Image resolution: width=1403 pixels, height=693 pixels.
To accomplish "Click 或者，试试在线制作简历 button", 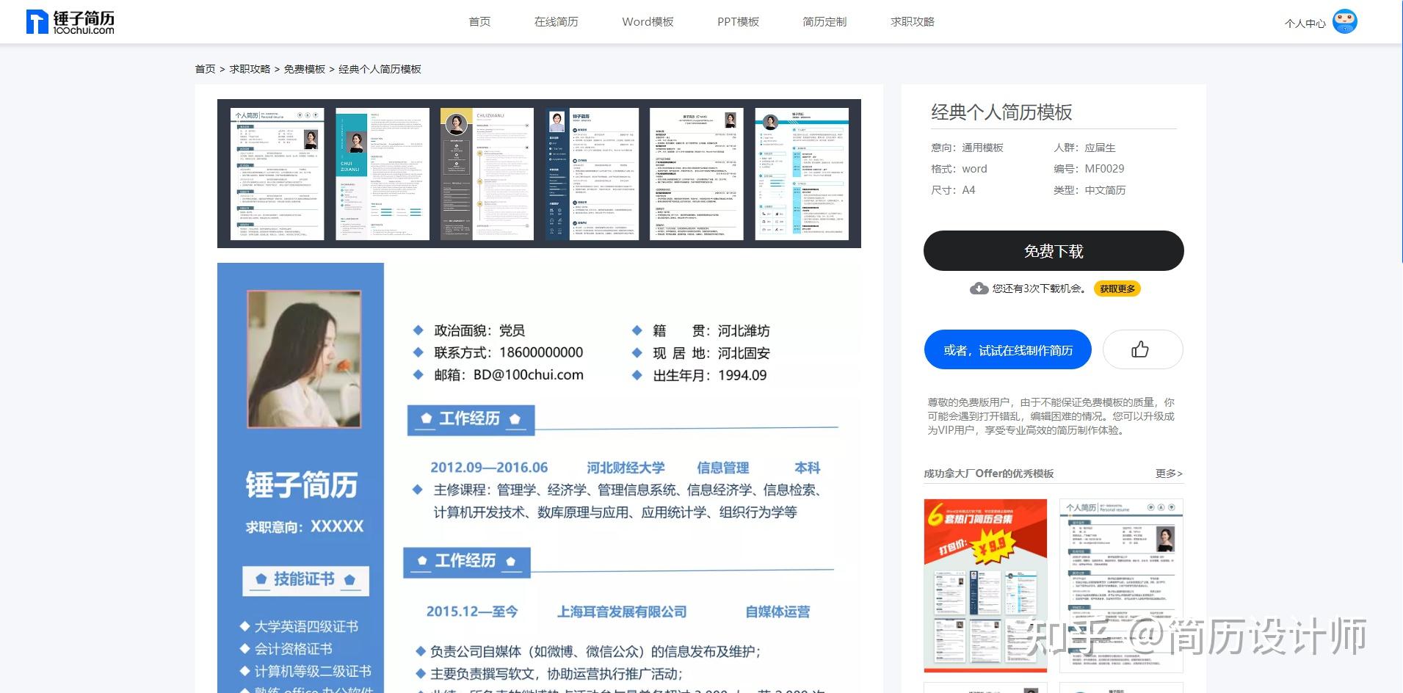I will pyautogui.click(x=1007, y=350).
